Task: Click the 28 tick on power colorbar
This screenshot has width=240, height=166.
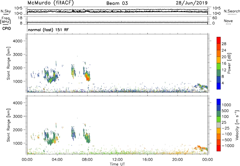Action: (224, 44)
